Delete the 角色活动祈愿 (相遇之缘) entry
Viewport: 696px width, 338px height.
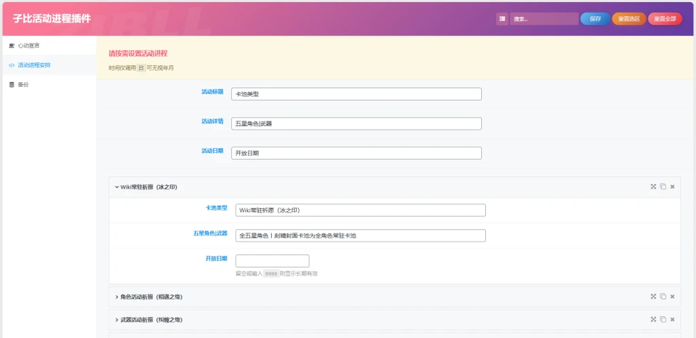tap(672, 297)
